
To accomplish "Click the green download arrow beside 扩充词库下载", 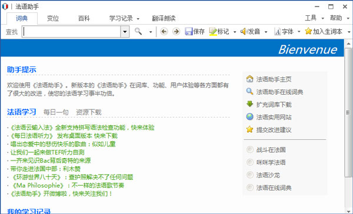I will [249, 104].
